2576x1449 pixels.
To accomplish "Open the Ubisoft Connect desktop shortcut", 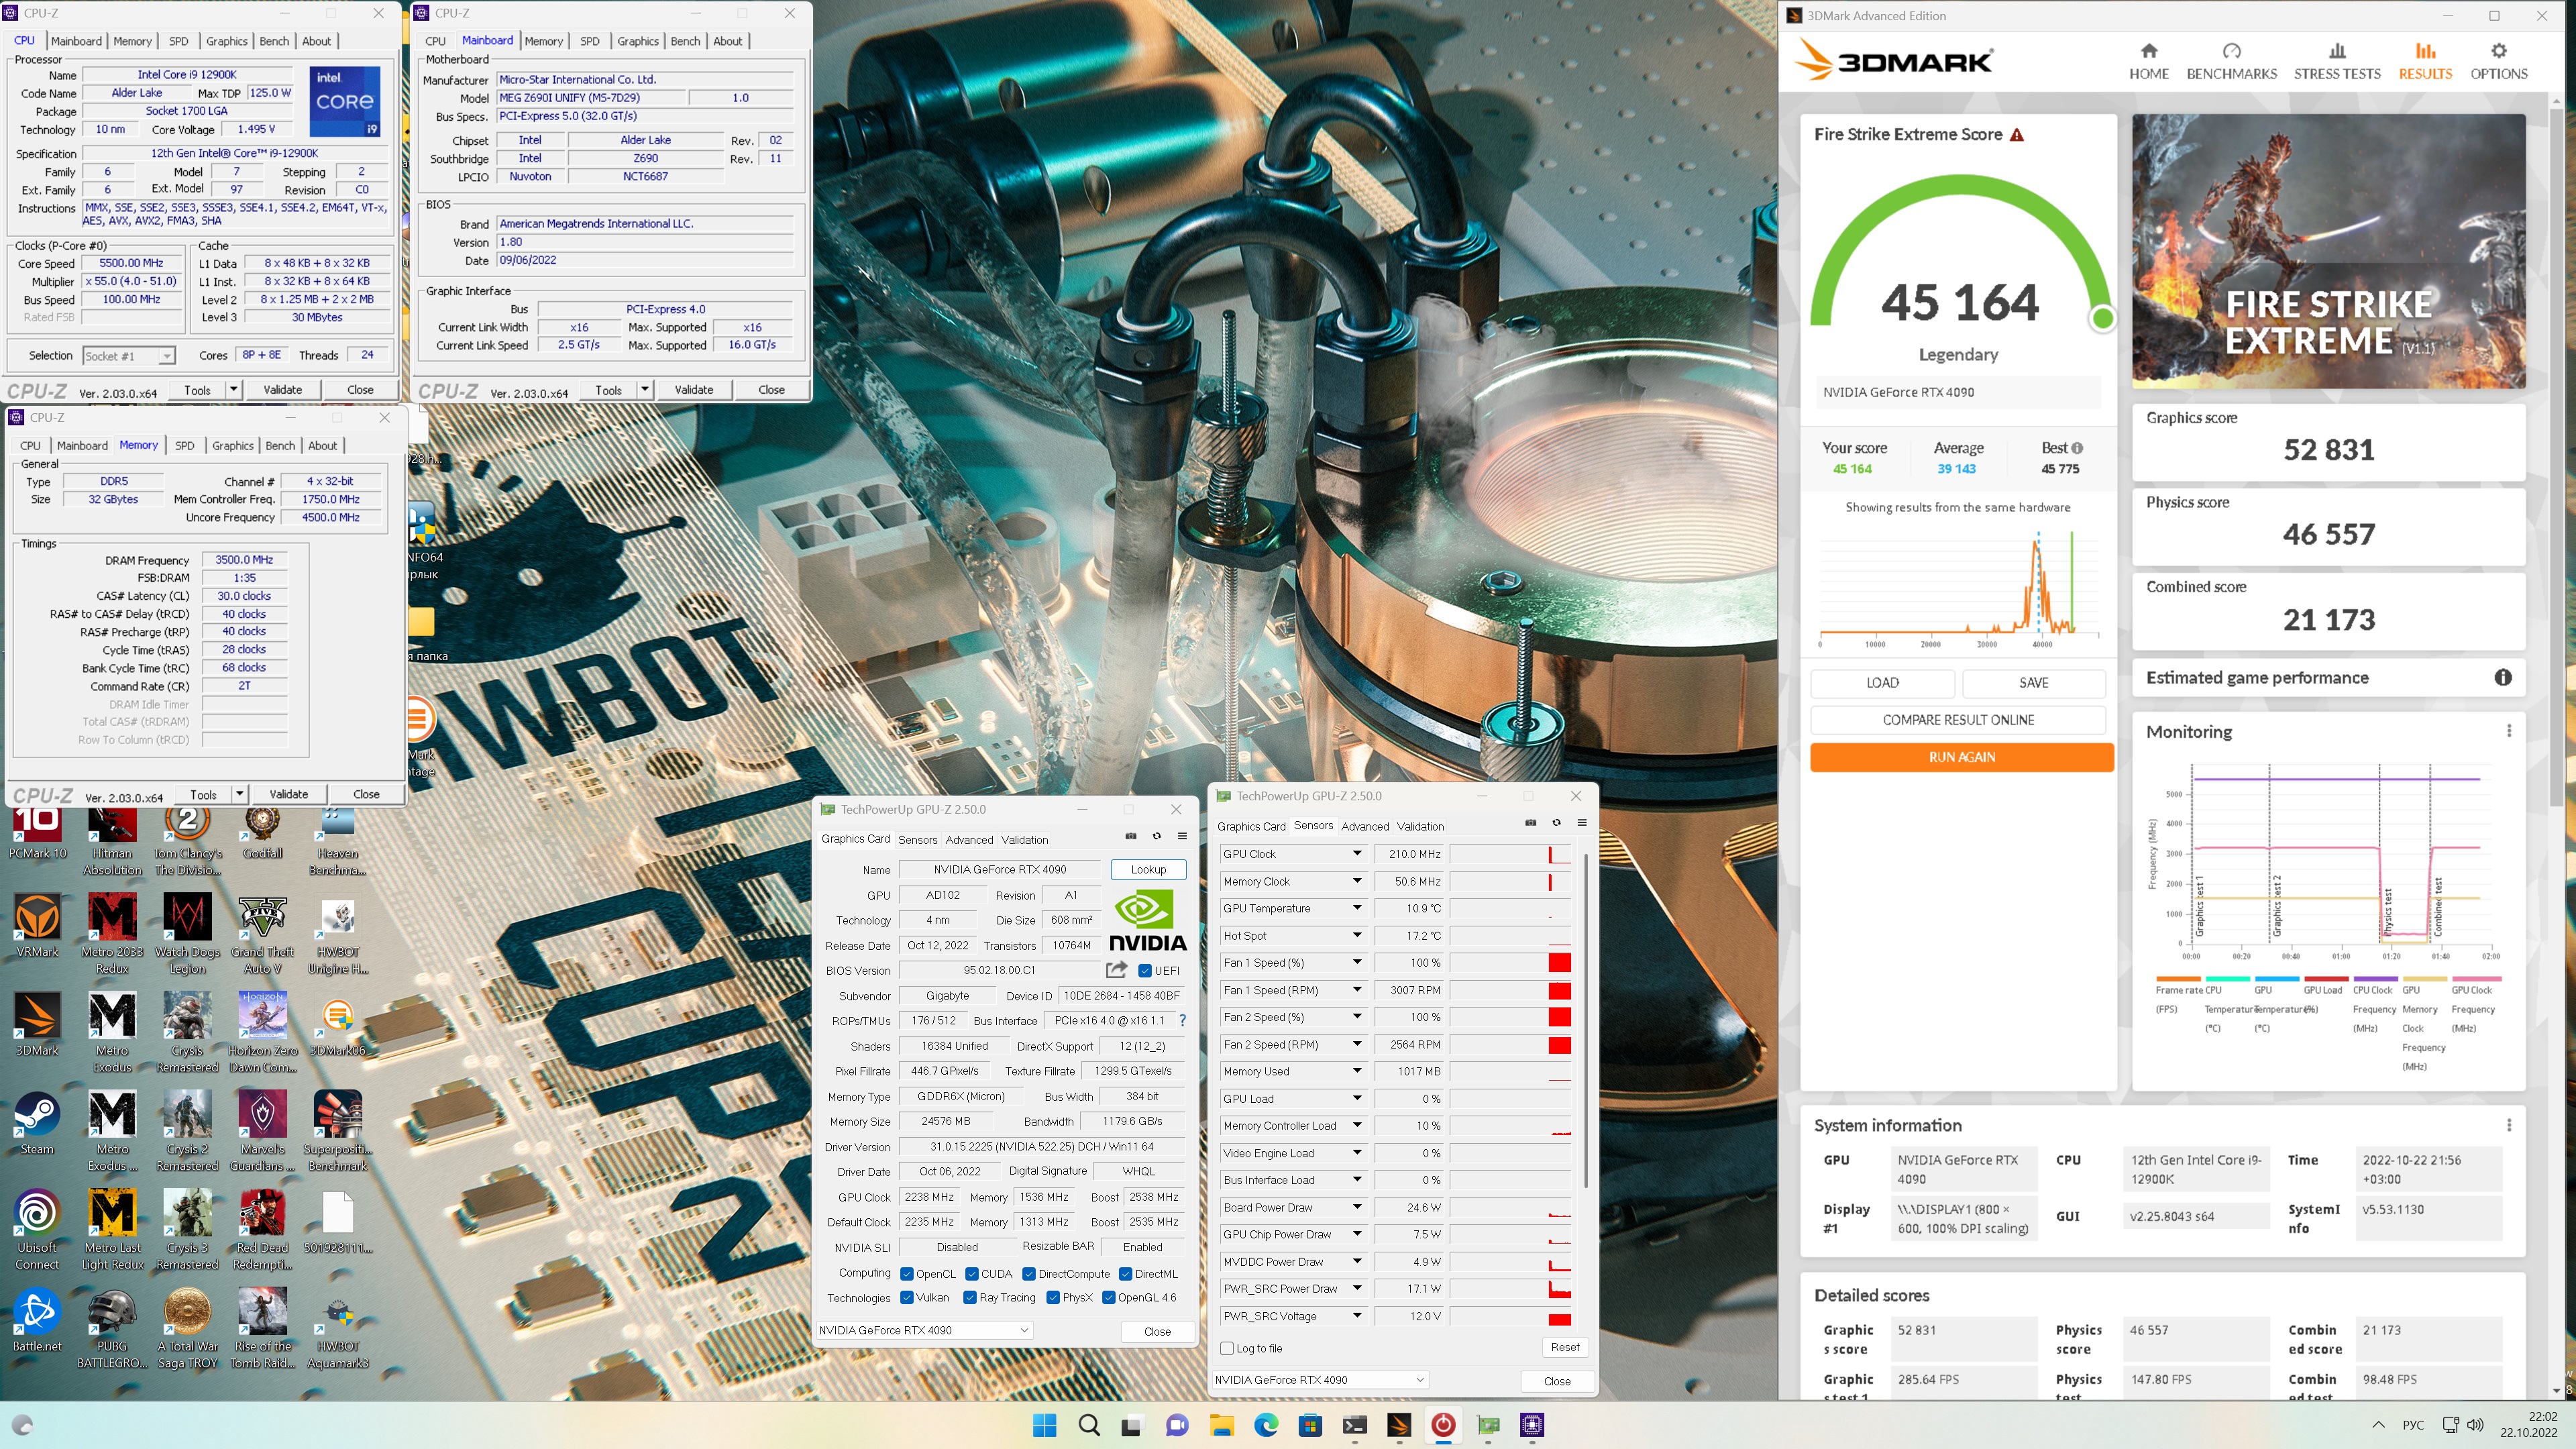I will point(37,1230).
